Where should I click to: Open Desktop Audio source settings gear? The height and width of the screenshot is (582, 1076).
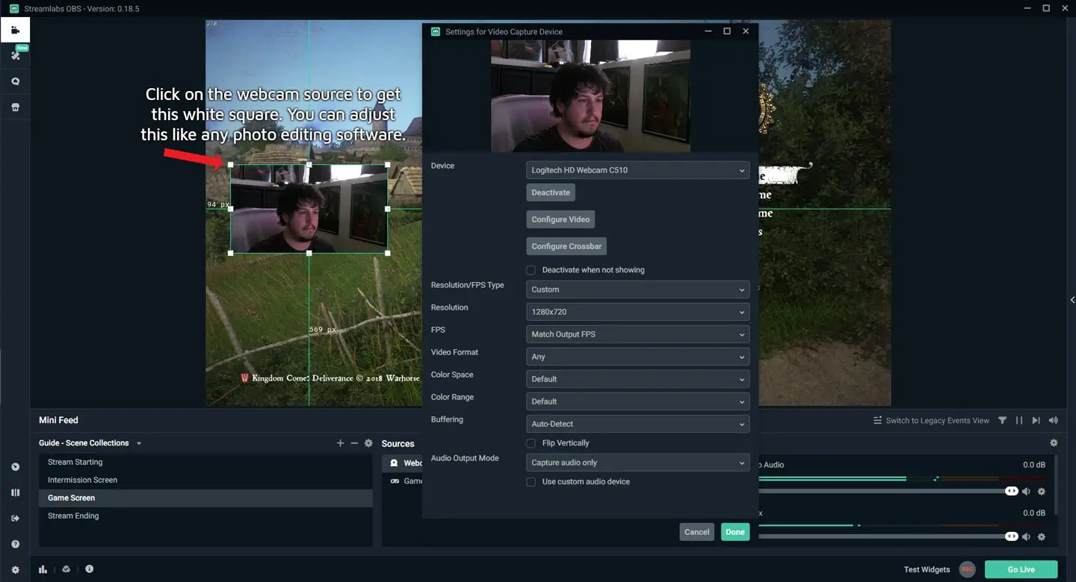point(1042,492)
